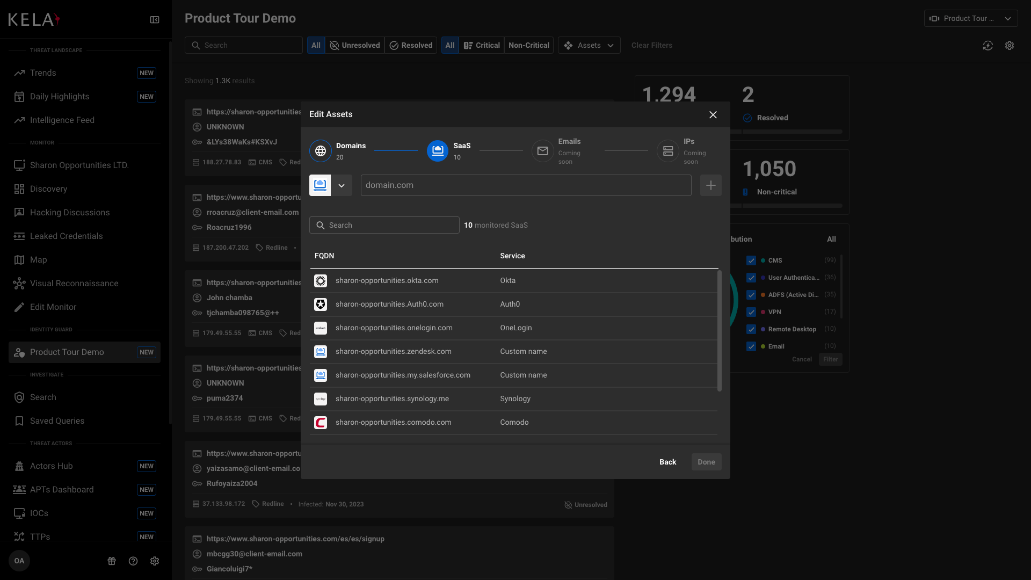The height and width of the screenshot is (580, 1031).
Task: Select the Domains globe icon in Edit Assets
Action: [x=320, y=151]
